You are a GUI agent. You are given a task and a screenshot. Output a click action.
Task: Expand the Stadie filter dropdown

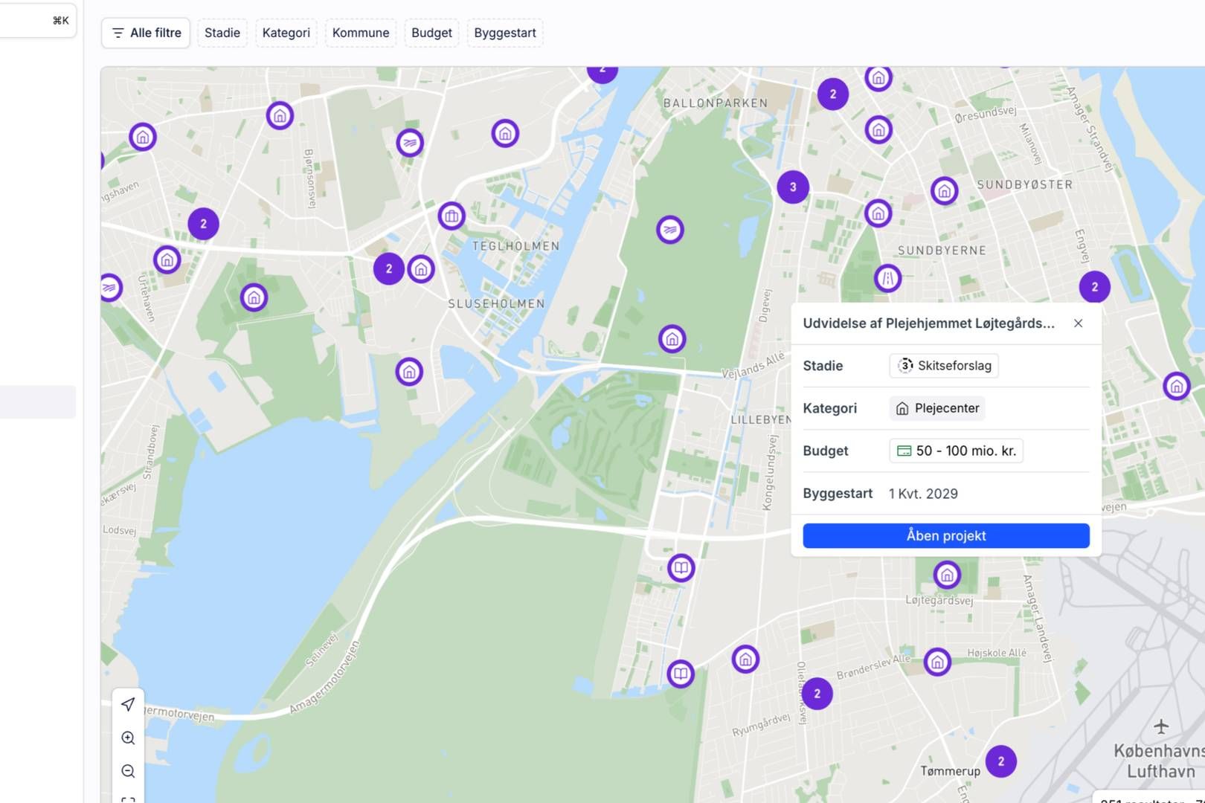coord(222,33)
